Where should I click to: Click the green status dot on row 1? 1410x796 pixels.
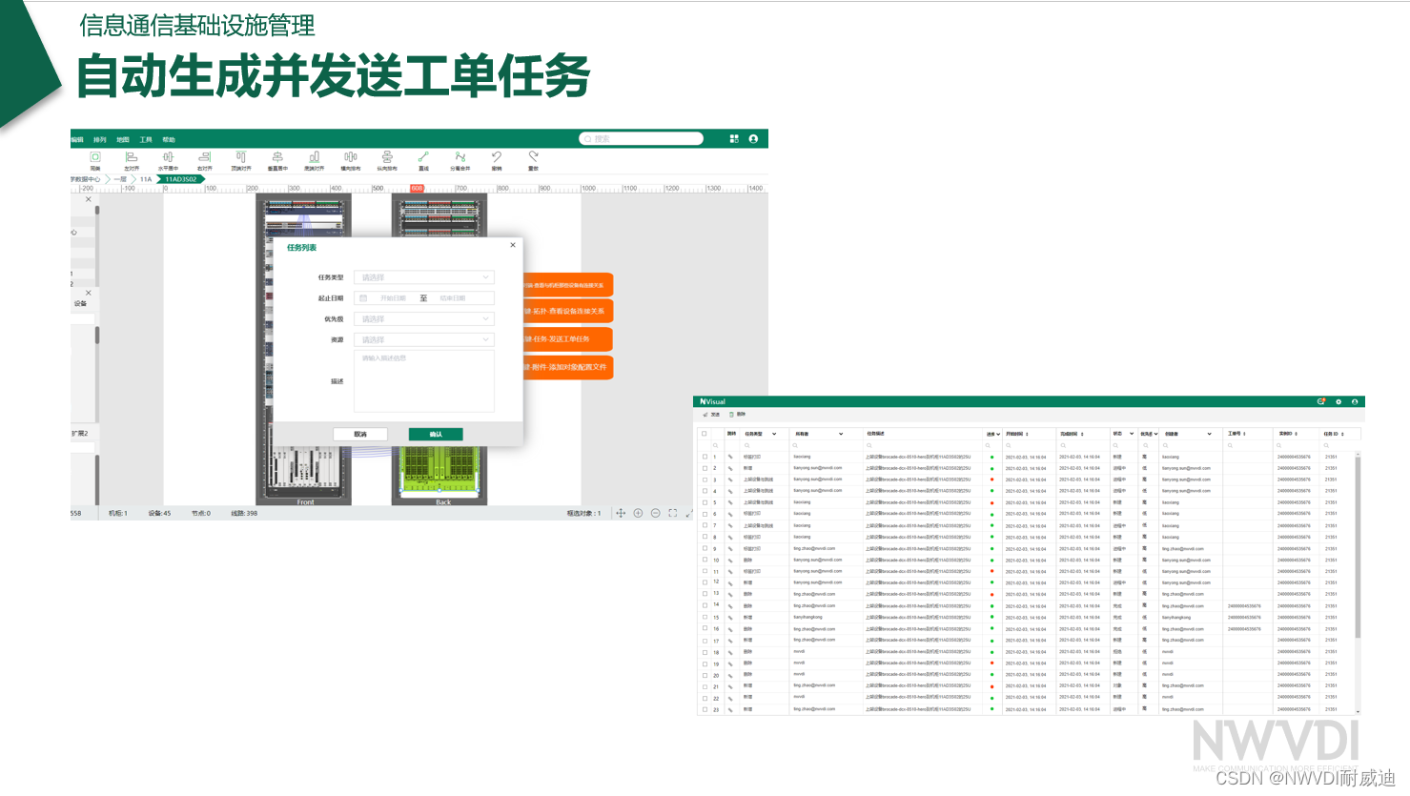(x=992, y=456)
